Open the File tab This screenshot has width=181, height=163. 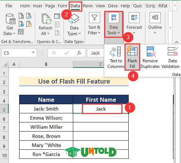(9, 6)
